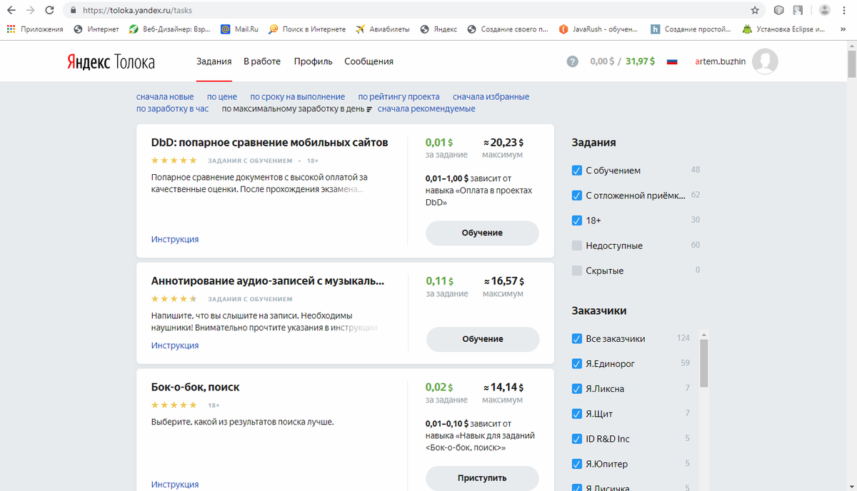Viewport: 857px width, 491px height.
Task: Open the Профиль tab
Action: 313,61
